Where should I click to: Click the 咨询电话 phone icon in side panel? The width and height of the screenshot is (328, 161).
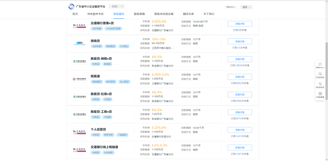click(x=320, y=84)
